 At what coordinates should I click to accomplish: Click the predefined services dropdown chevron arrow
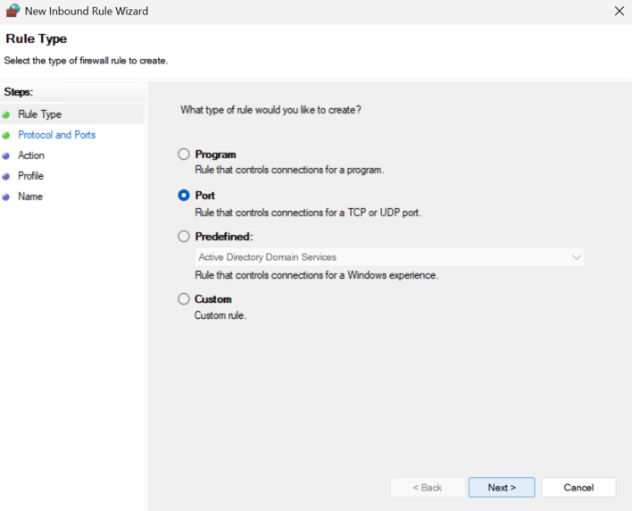(x=577, y=257)
